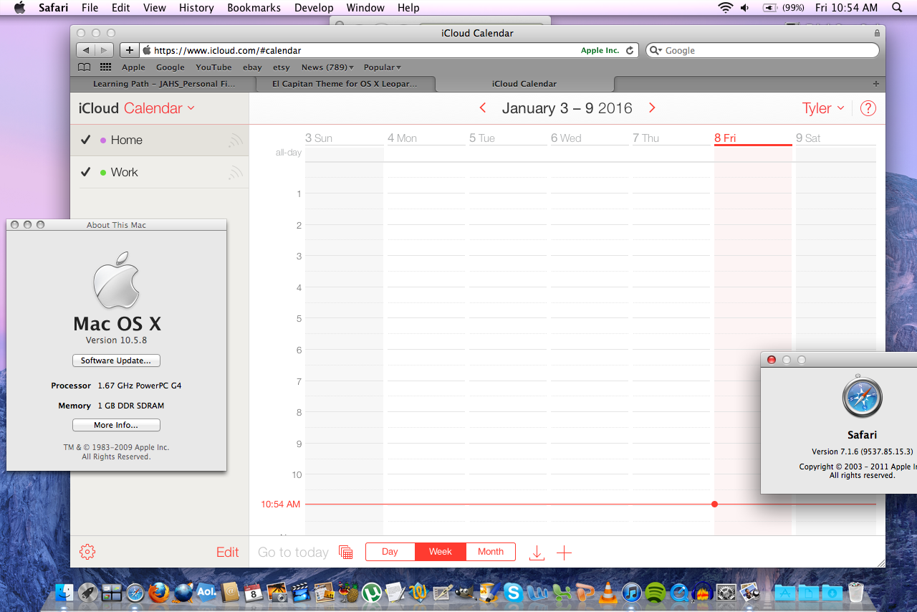Viewport: 917px width, 612px height.
Task: Go to the previous week arrow
Action: [483, 108]
